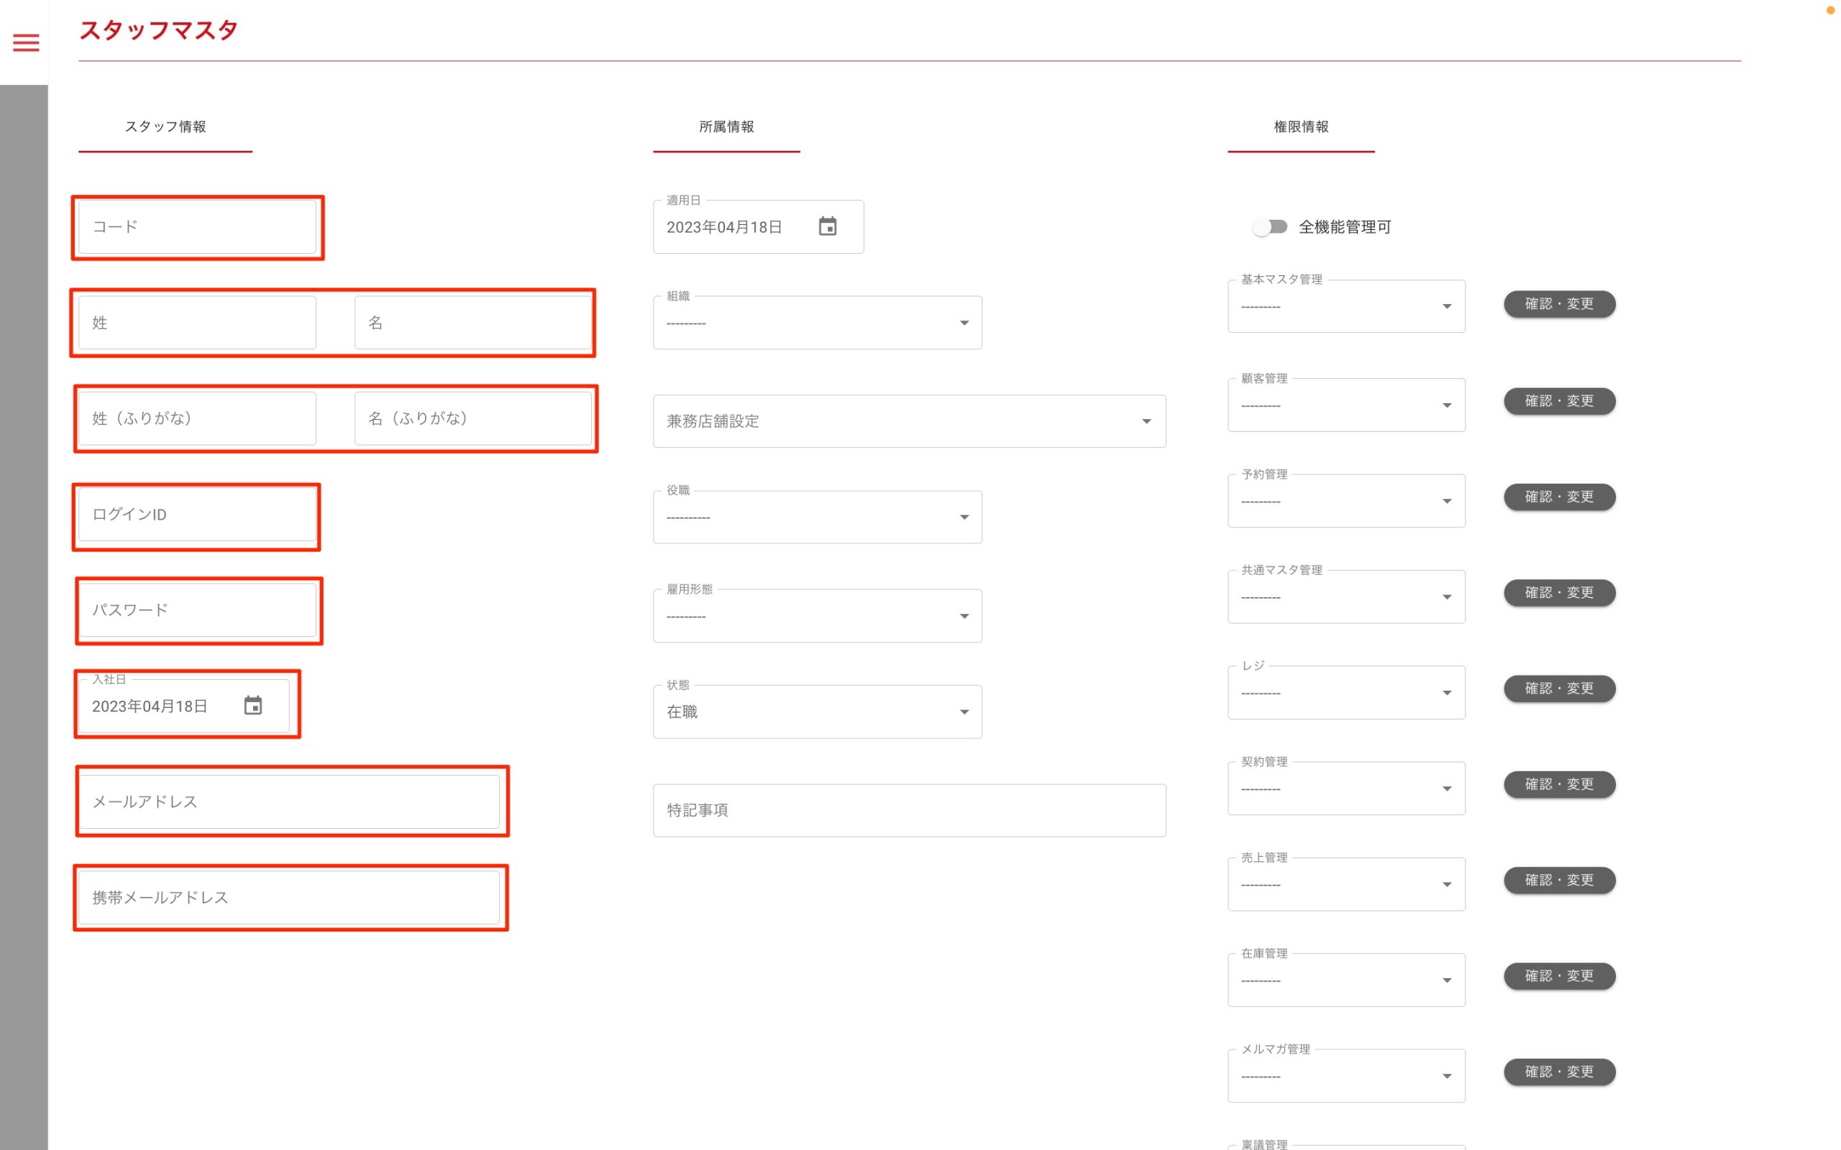The image size is (1841, 1150).
Task: Open the hamburger menu icon
Action: [26, 42]
